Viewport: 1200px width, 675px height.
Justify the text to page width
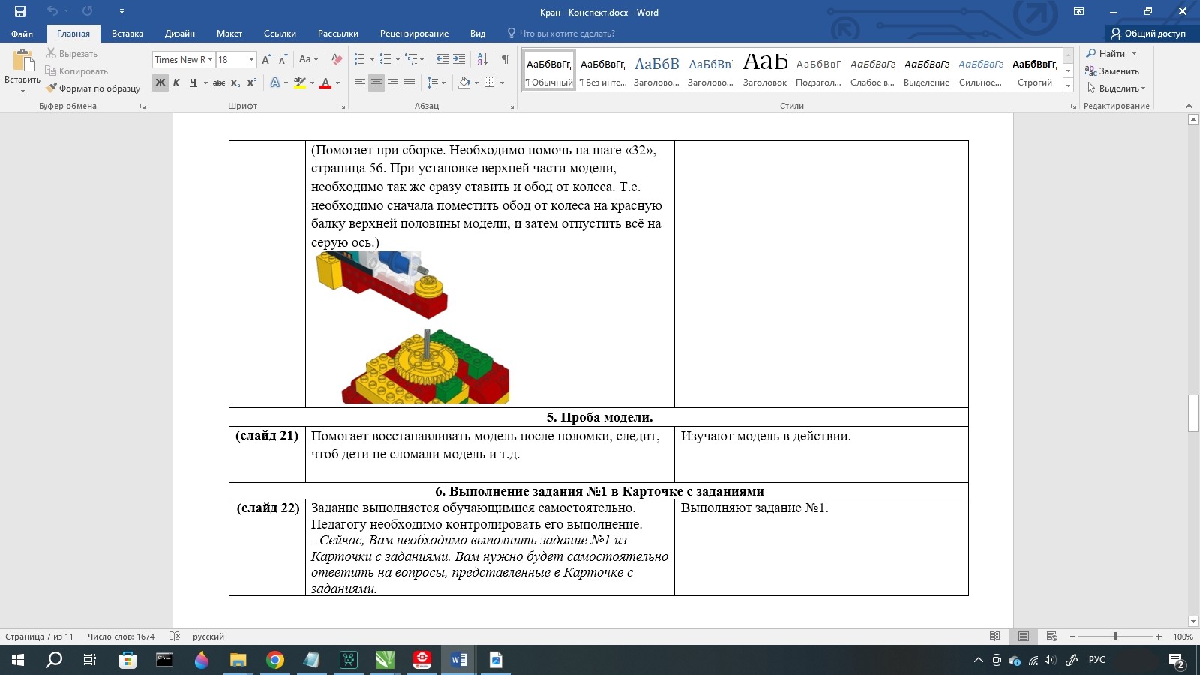click(409, 82)
